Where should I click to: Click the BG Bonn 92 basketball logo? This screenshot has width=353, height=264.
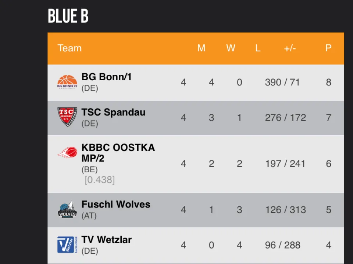coord(67,82)
